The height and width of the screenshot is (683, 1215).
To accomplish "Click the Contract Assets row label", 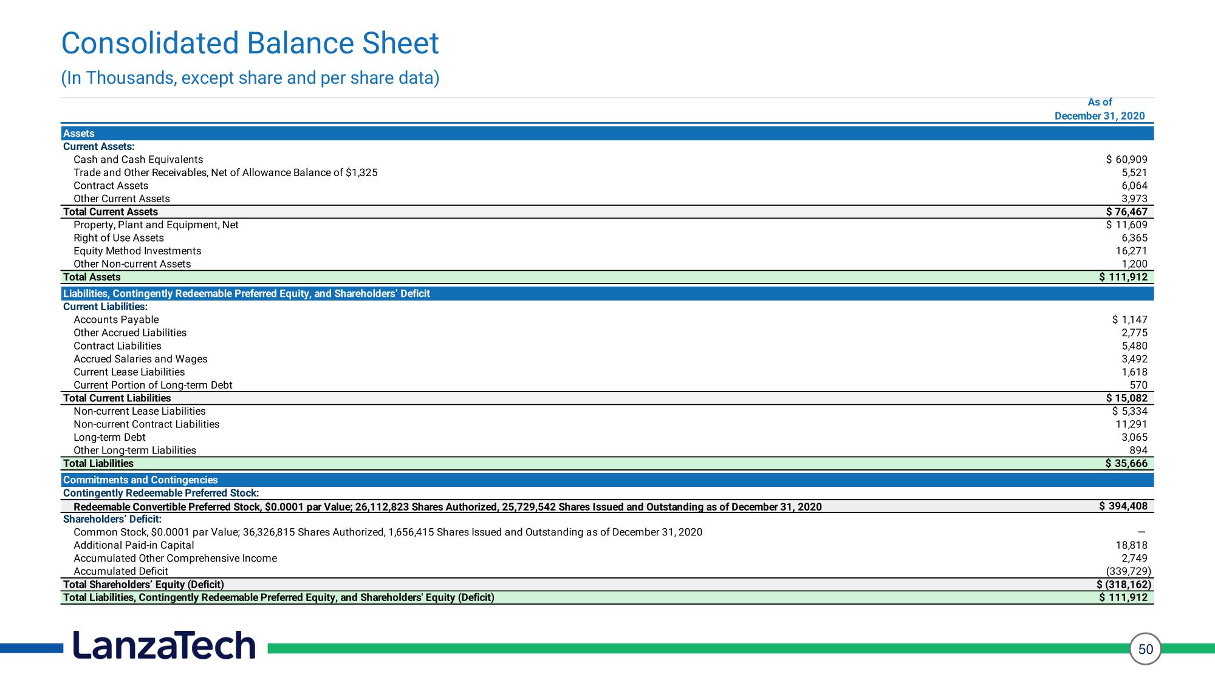I will tap(111, 186).
